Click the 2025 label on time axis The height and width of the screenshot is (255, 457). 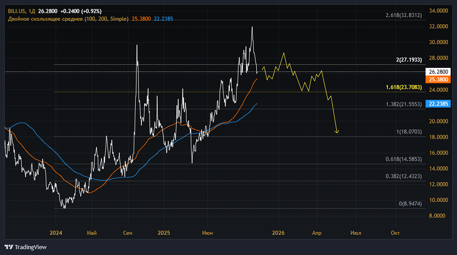click(164, 233)
